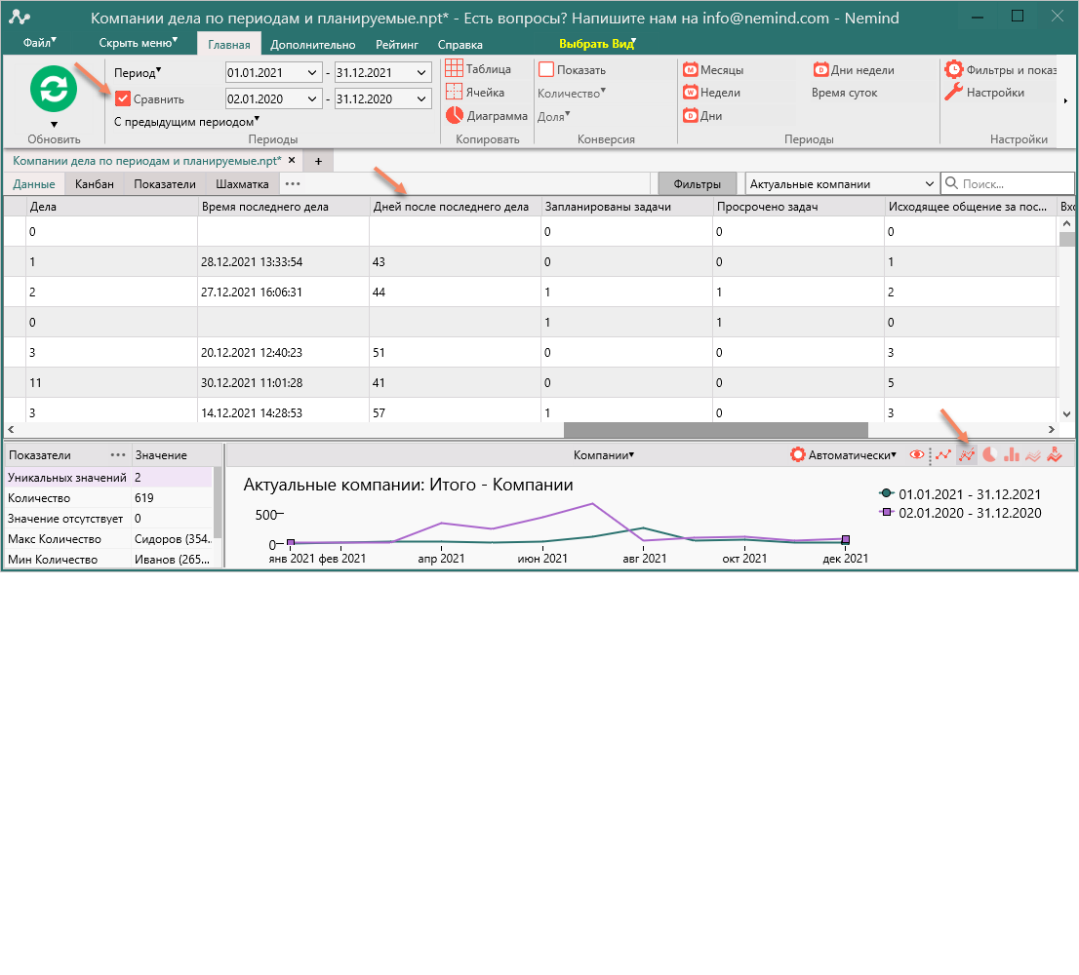Click the green Обновить refresh icon
Image resolution: width=1079 pixels, height=975 pixels.
click(x=53, y=89)
